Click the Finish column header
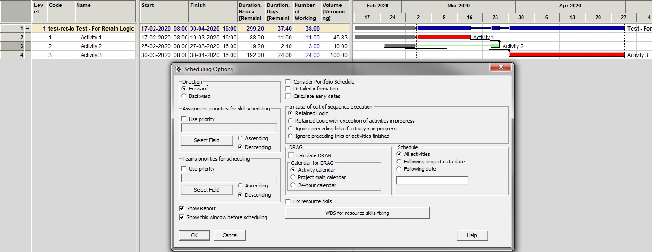Screen dimensions: 652x252 pos(213,12)
